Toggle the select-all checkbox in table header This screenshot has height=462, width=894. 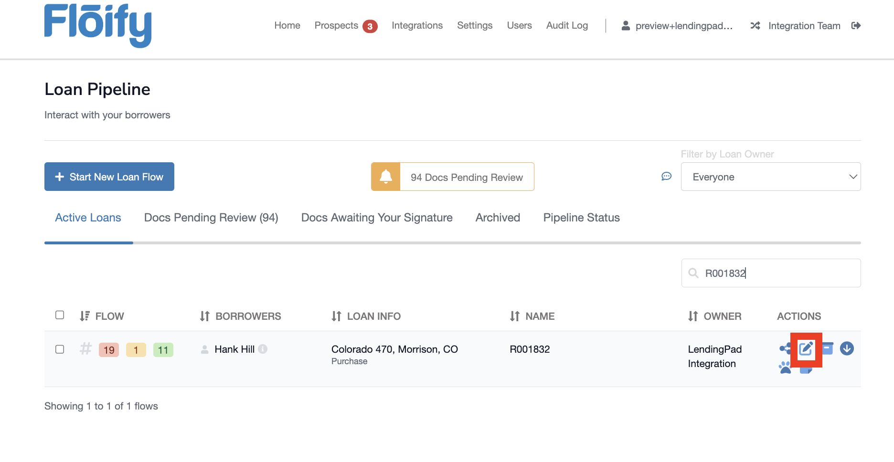tap(60, 315)
